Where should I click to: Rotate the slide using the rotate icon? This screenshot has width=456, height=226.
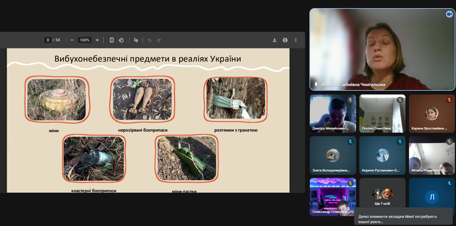click(121, 40)
